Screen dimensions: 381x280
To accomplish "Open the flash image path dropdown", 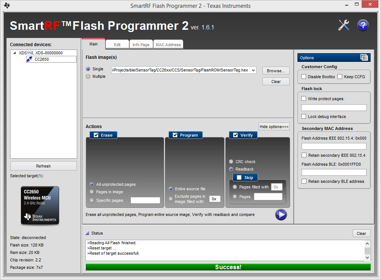I will point(253,70).
